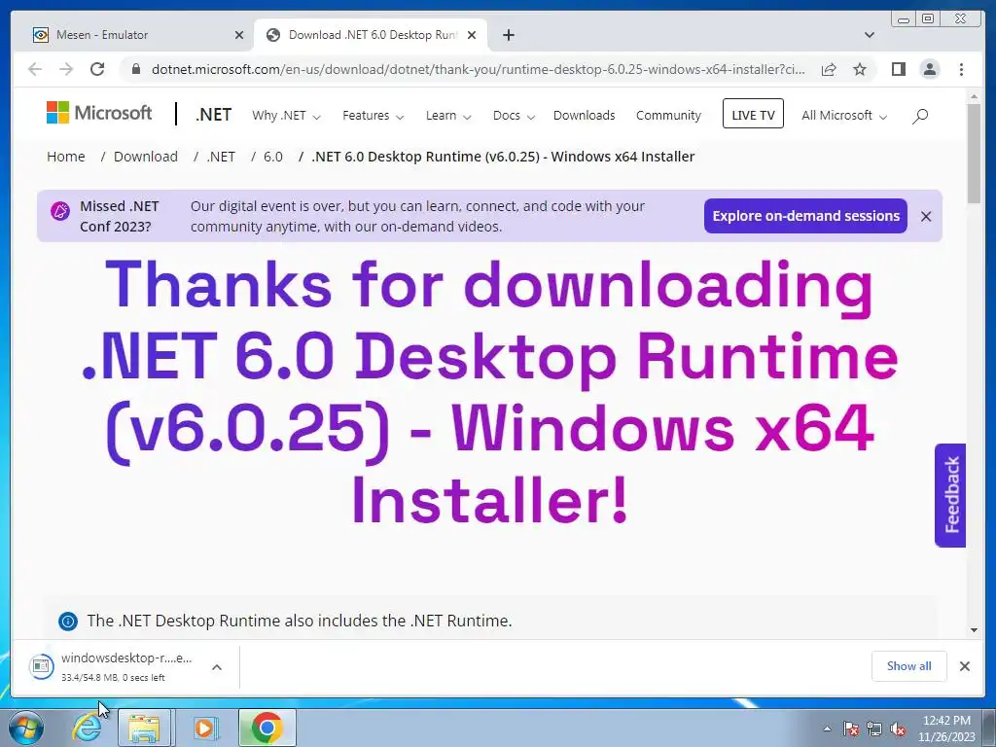Image resolution: width=996 pixels, height=747 pixels.
Task: Click the page scrollbar down arrow
Action: (974, 630)
